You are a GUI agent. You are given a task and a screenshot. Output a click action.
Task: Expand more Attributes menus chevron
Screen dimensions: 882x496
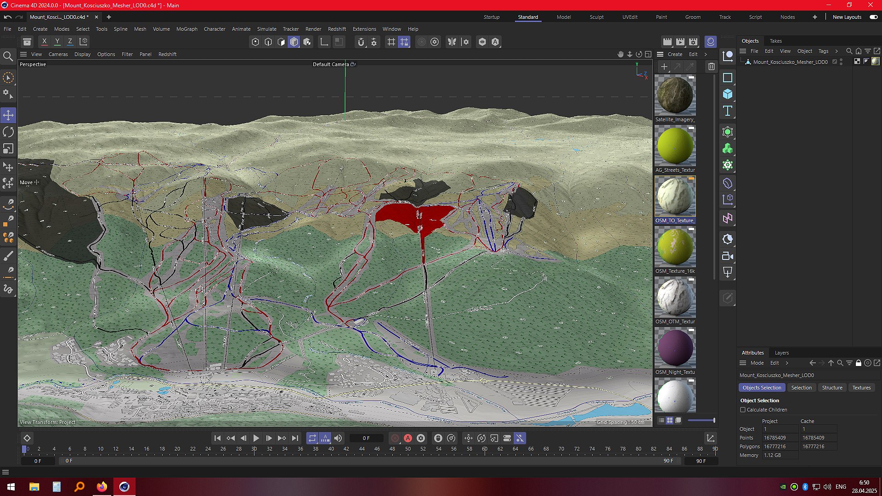(x=787, y=363)
